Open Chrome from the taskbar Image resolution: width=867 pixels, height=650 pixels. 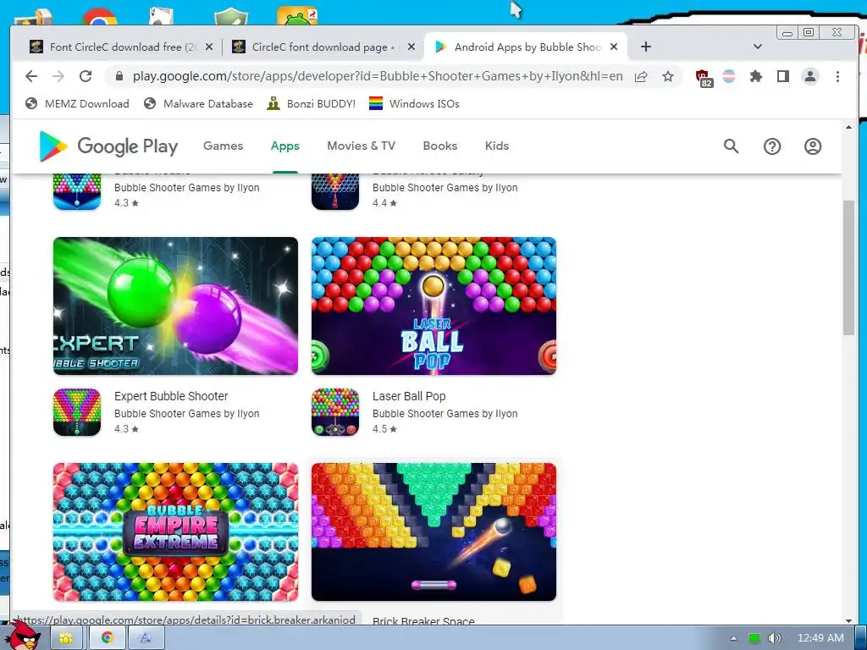(x=107, y=637)
